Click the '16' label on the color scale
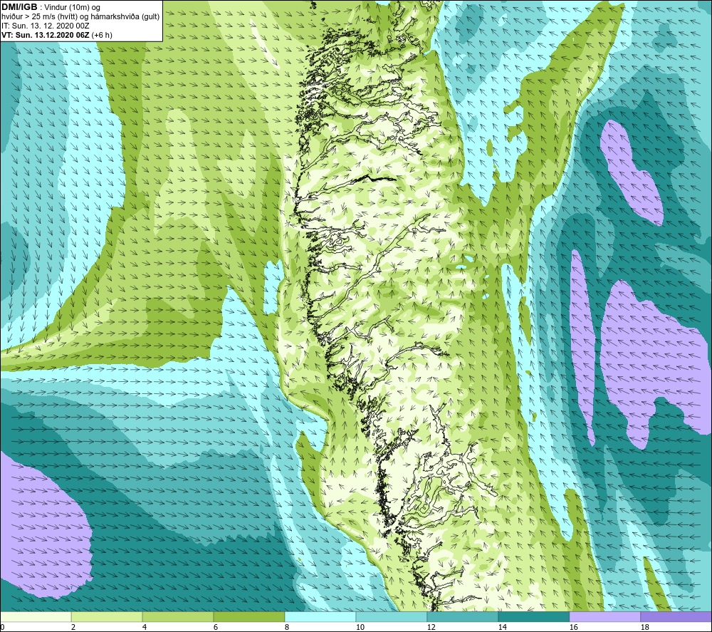This screenshot has height=632, width=712. [573, 627]
